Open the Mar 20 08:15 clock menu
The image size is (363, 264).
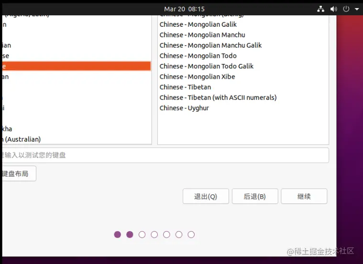184,9
